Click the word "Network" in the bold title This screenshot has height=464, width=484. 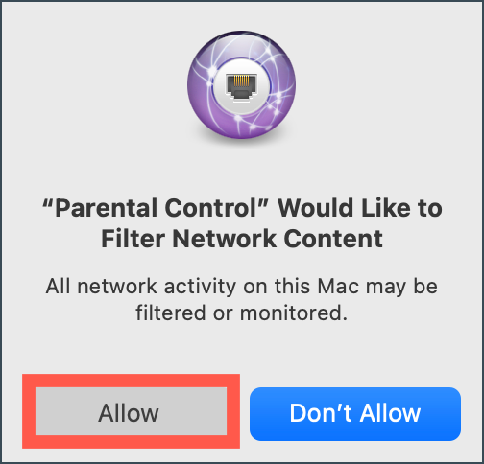224,239
